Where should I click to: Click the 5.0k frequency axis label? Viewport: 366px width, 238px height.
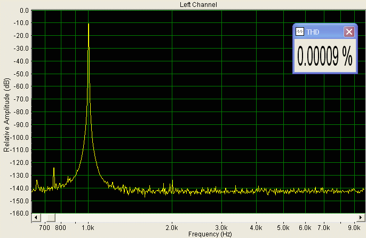coord(283,228)
